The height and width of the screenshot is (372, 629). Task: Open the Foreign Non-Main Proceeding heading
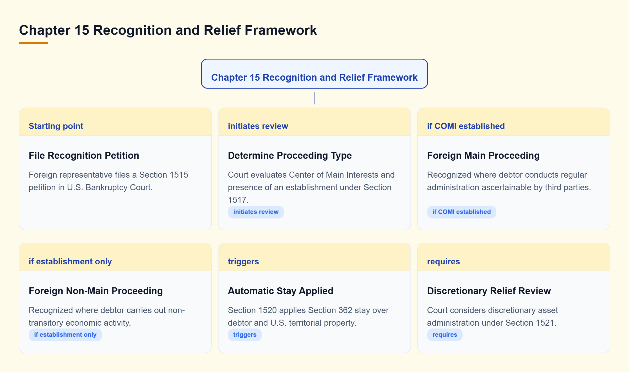coord(96,291)
